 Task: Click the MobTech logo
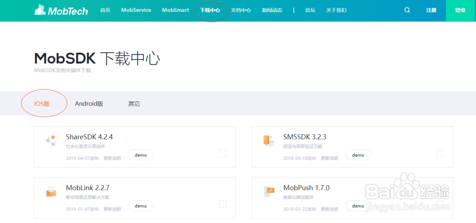61,10
